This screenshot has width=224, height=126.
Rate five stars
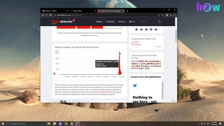156,29
